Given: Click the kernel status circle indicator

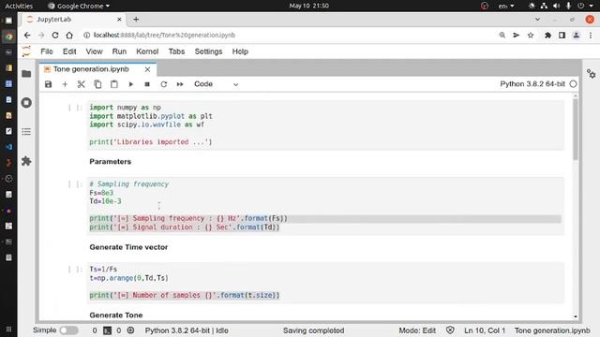Looking at the screenshot, I should click(x=573, y=84).
